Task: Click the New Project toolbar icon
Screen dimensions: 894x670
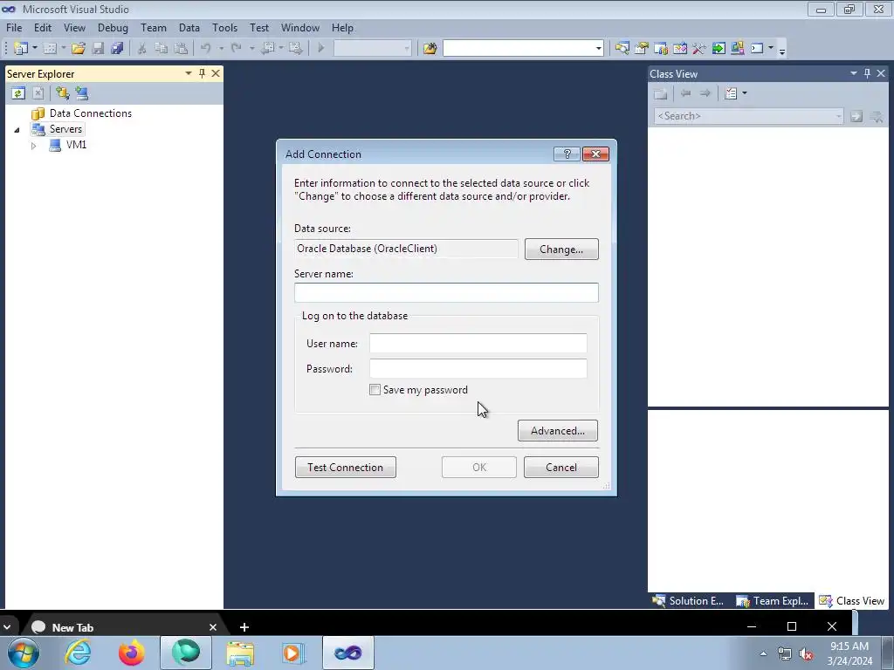Action: pos(21,49)
